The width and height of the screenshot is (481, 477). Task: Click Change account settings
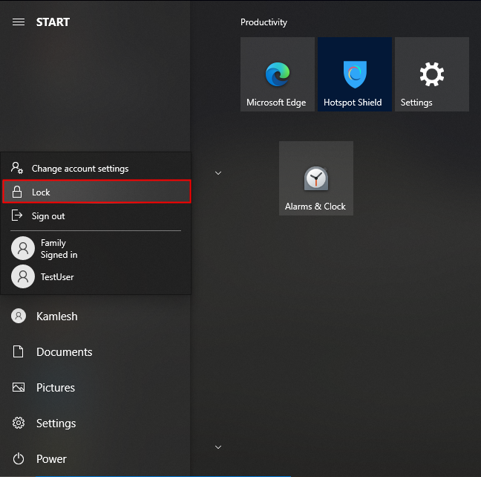coord(96,169)
